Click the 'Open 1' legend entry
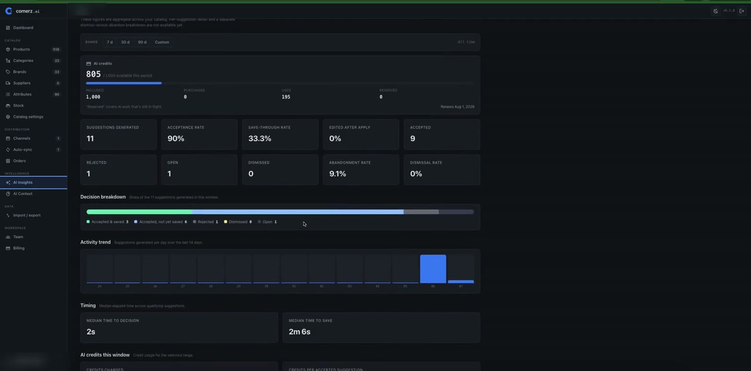 [x=268, y=222]
